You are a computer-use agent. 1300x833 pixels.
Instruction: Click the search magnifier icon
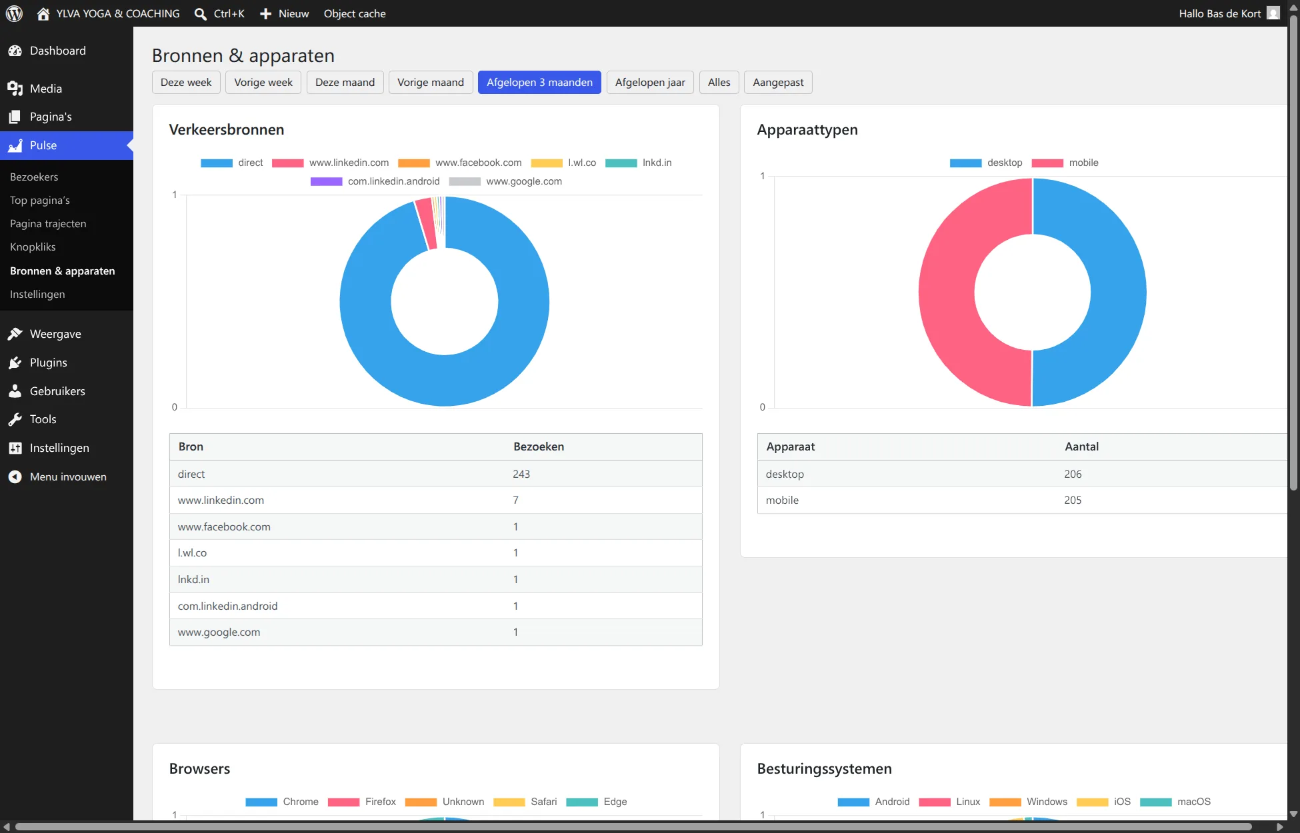(200, 13)
